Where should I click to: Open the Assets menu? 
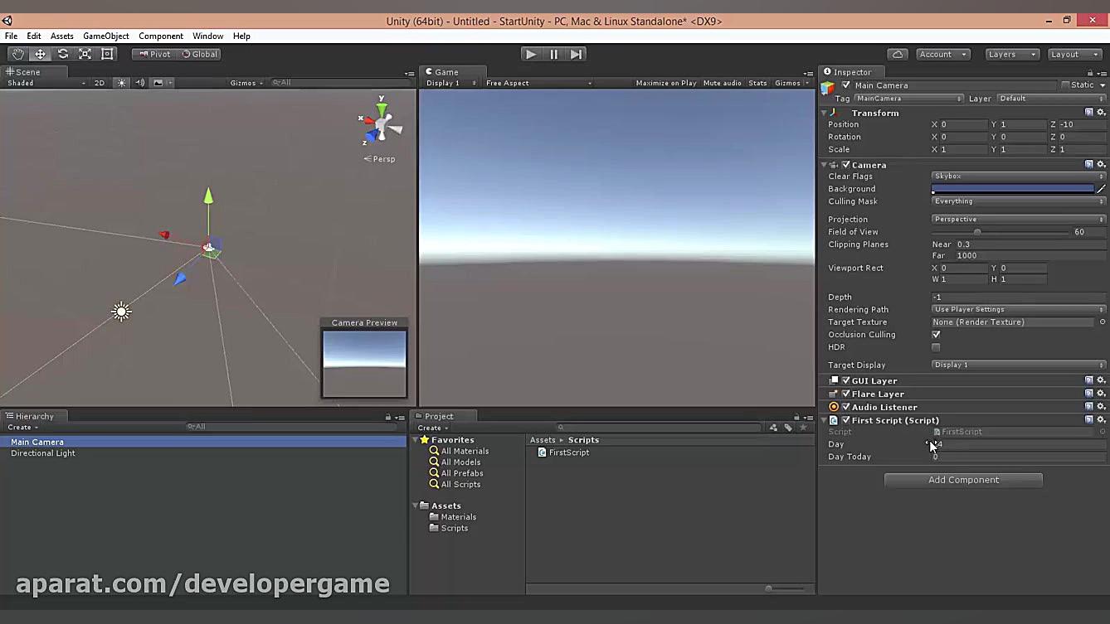point(62,36)
